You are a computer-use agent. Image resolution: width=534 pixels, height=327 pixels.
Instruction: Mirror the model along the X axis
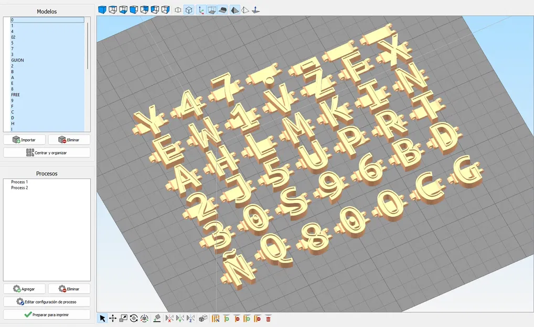click(x=169, y=319)
